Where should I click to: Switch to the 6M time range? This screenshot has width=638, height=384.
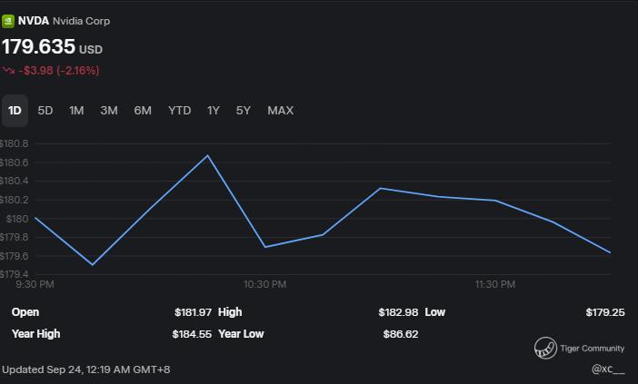point(143,111)
